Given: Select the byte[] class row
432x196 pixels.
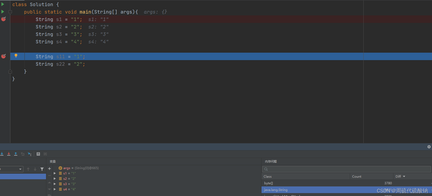Looking at the screenshot, I should (347, 183).
